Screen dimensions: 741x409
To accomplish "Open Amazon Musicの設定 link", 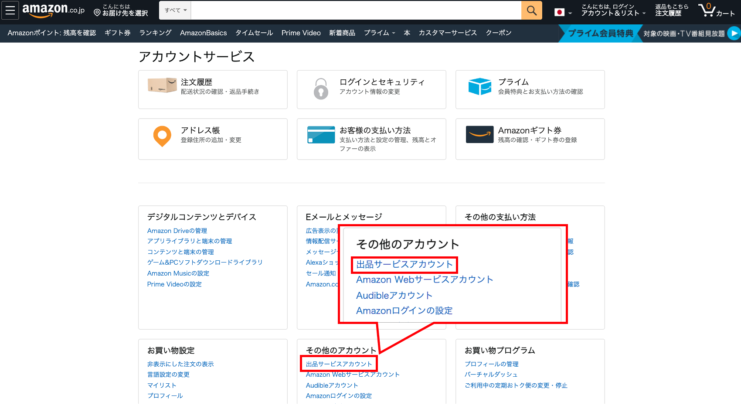I will pyautogui.click(x=178, y=273).
